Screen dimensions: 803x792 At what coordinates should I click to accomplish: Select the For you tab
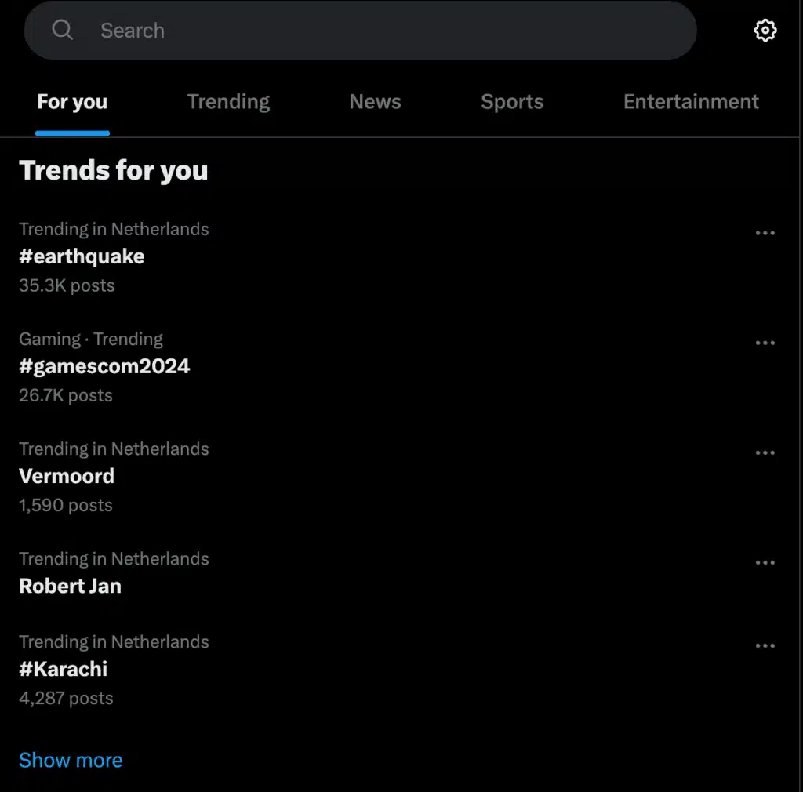pos(72,101)
